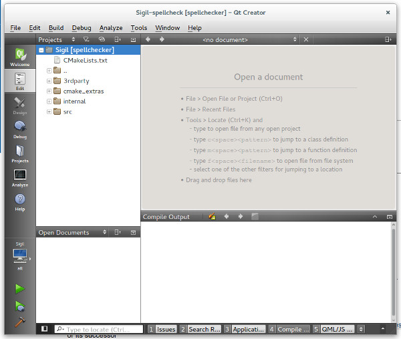Open the Open Documents view dropdown

point(105,232)
